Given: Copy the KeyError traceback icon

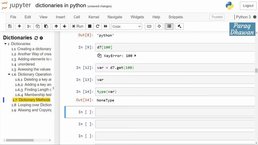Looking at the screenshot, I should point(99,56).
